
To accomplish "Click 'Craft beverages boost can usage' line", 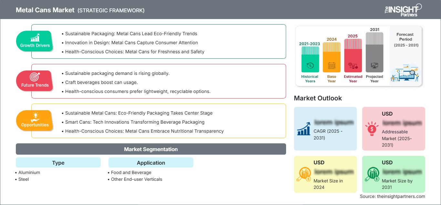I will click(101, 82).
